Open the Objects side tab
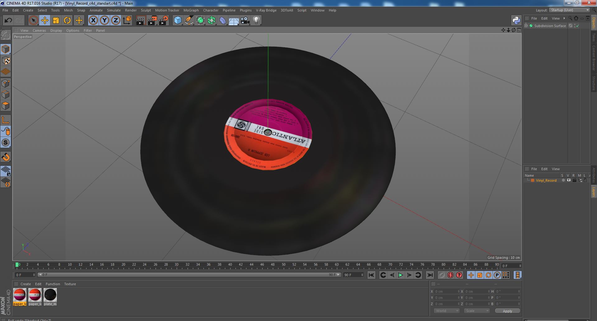The height and width of the screenshot is (321, 597). click(594, 22)
